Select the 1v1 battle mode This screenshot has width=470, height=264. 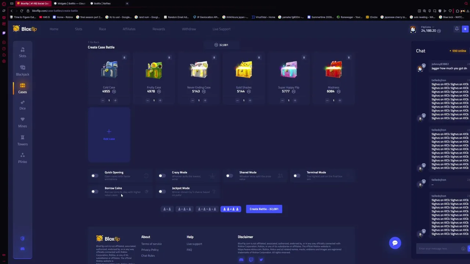coord(167,209)
